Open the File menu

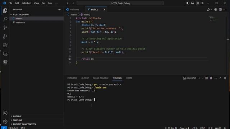(x=10, y=3)
